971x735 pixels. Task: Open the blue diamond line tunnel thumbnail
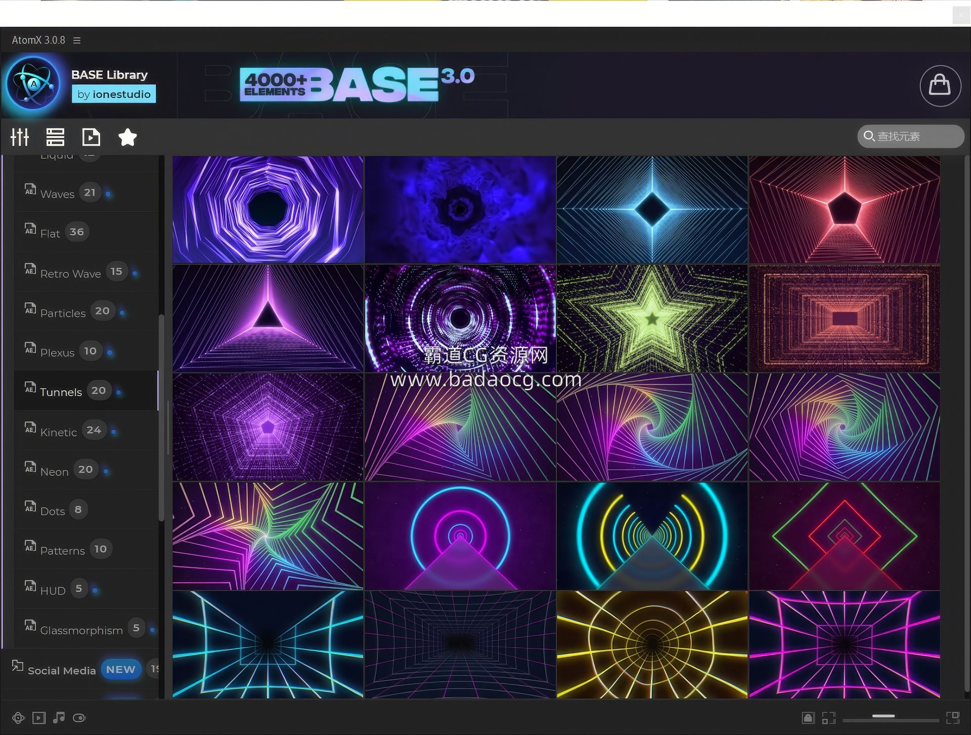(652, 209)
